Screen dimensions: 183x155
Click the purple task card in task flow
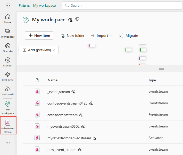[143, 58]
